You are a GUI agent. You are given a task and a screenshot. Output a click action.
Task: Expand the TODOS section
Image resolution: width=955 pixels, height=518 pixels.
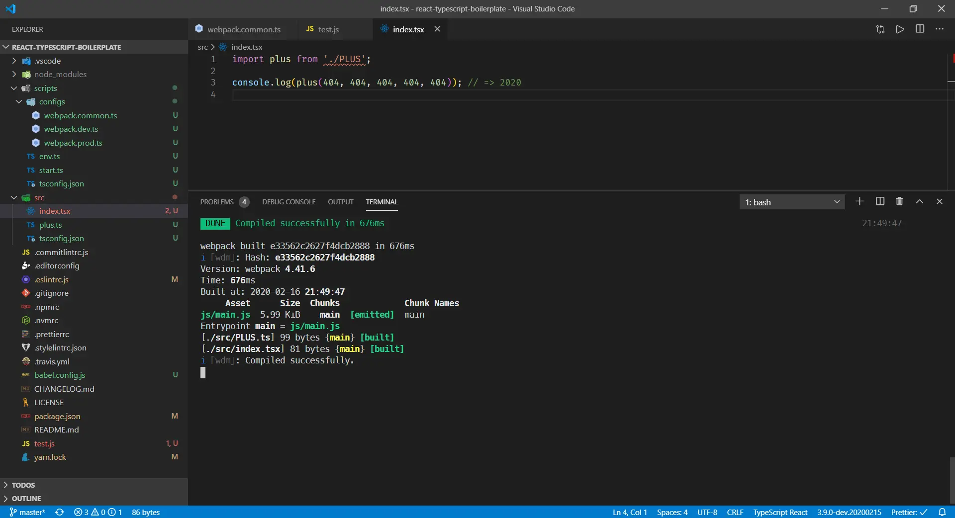94,485
